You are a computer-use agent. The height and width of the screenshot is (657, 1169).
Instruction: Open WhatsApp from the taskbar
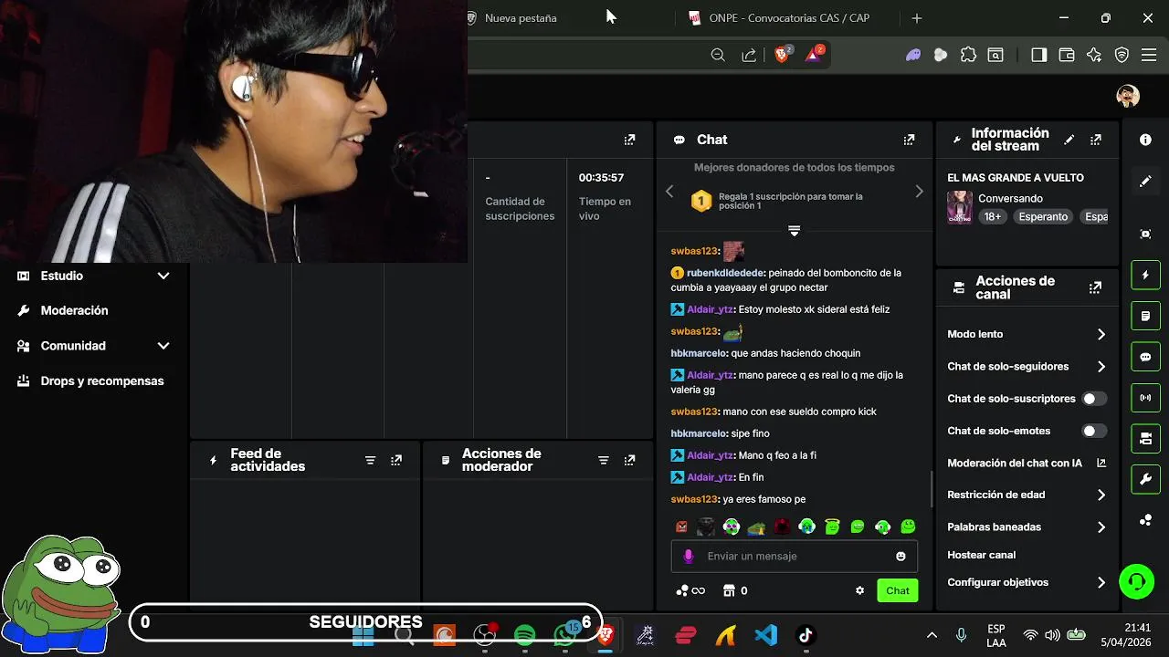tap(565, 635)
